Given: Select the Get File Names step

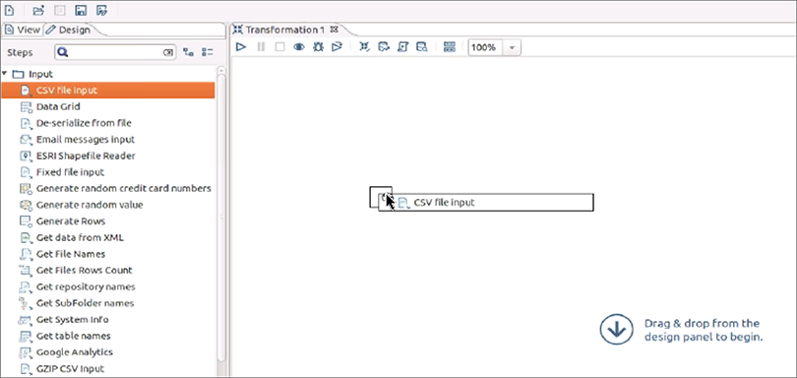Looking at the screenshot, I should (71, 254).
